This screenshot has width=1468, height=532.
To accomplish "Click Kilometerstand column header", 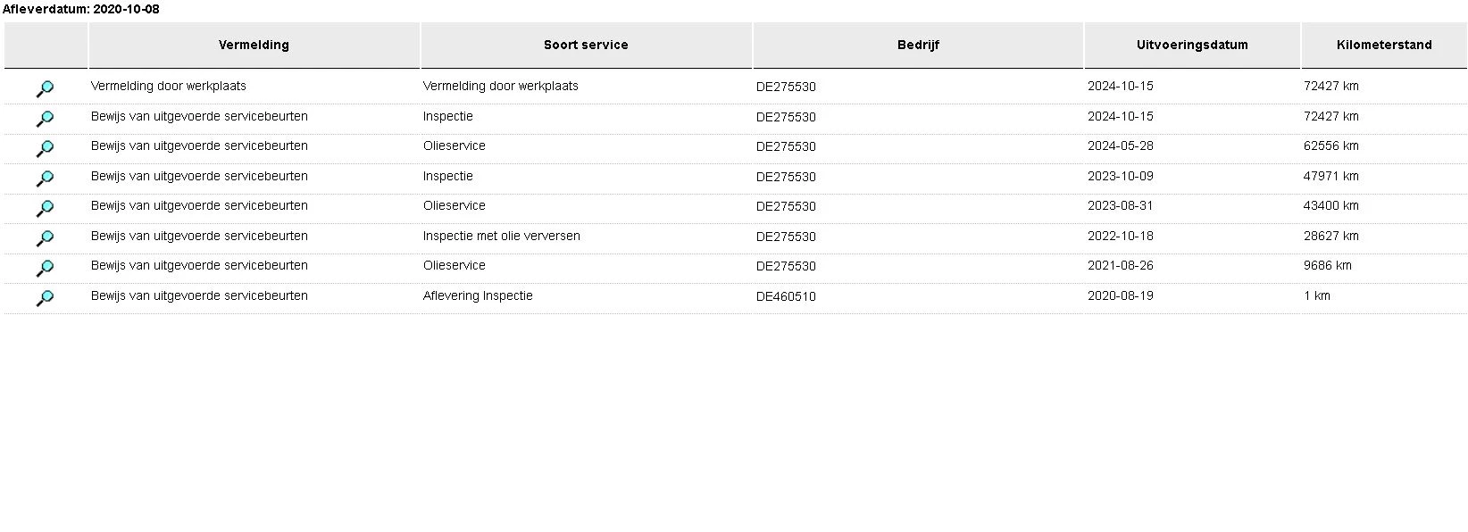I will coord(1384,45).
